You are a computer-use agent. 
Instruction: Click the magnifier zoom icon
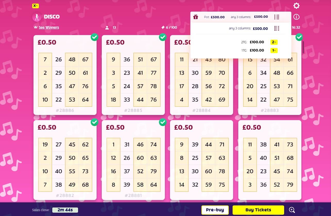[292, 210]
